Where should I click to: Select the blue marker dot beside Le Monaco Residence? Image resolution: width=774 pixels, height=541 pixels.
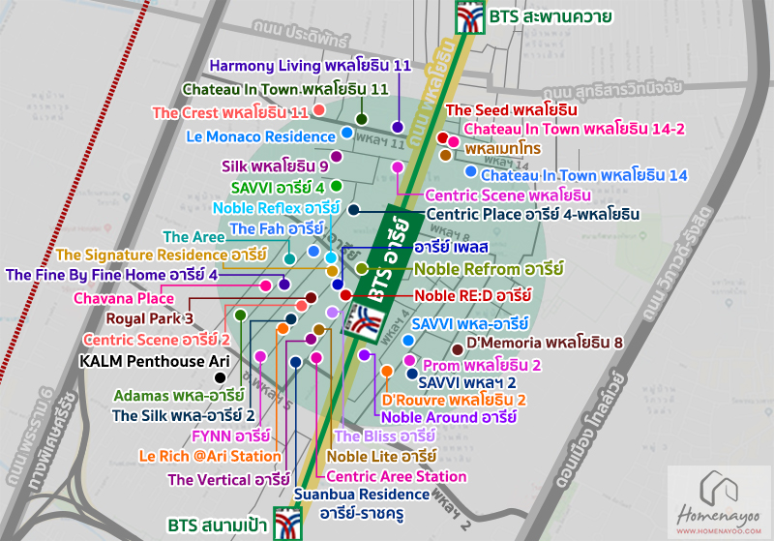tap(347, 133)
